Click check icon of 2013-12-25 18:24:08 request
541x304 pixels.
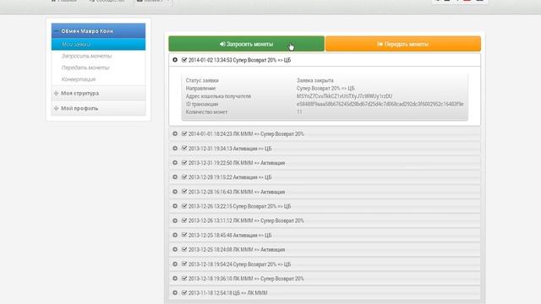[x=184, y=250]
